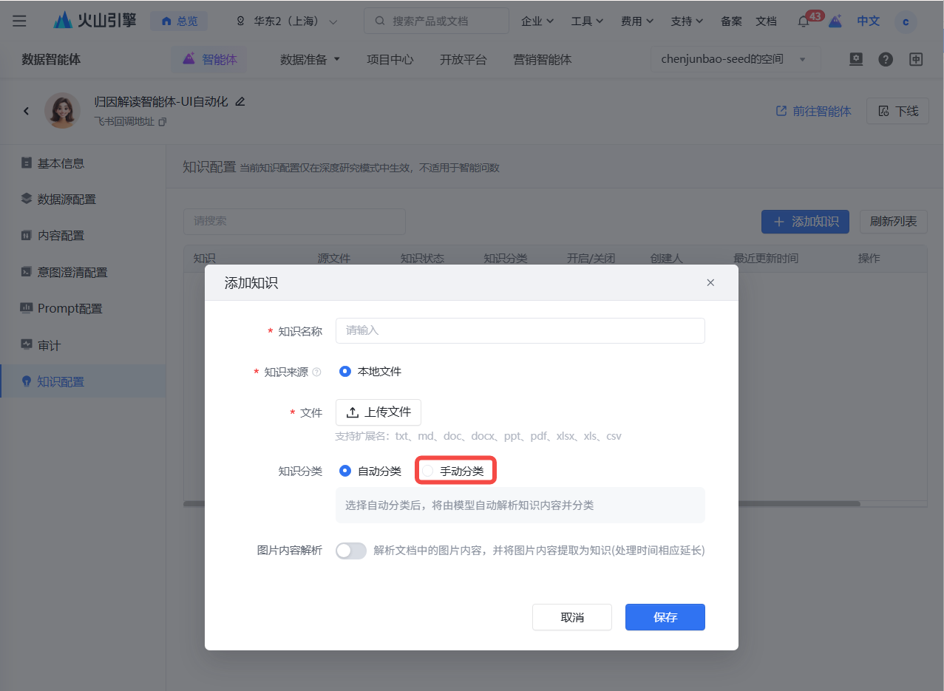Open the 总览 overview button
The height and width of the screenshot is (691, 944).
click(179, 21)
